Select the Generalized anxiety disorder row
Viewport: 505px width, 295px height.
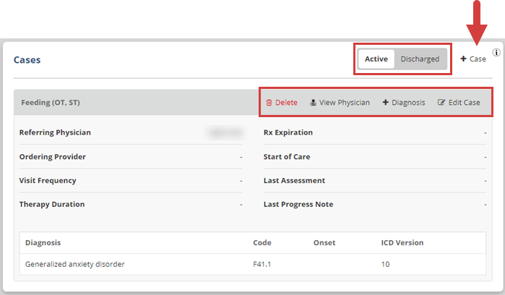point(75,264)
